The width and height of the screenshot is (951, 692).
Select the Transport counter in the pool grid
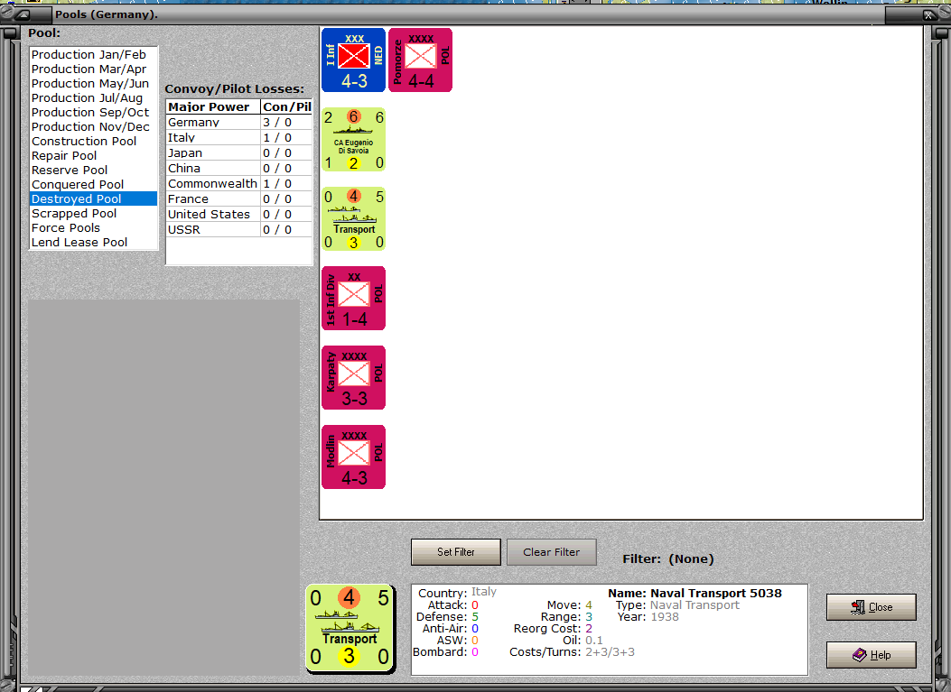(x=354, y=218)
